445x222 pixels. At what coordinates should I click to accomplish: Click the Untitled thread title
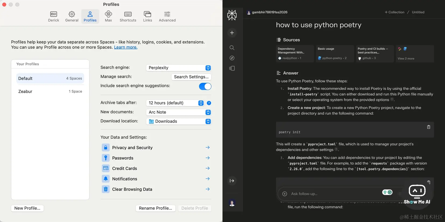pos(418,12)
